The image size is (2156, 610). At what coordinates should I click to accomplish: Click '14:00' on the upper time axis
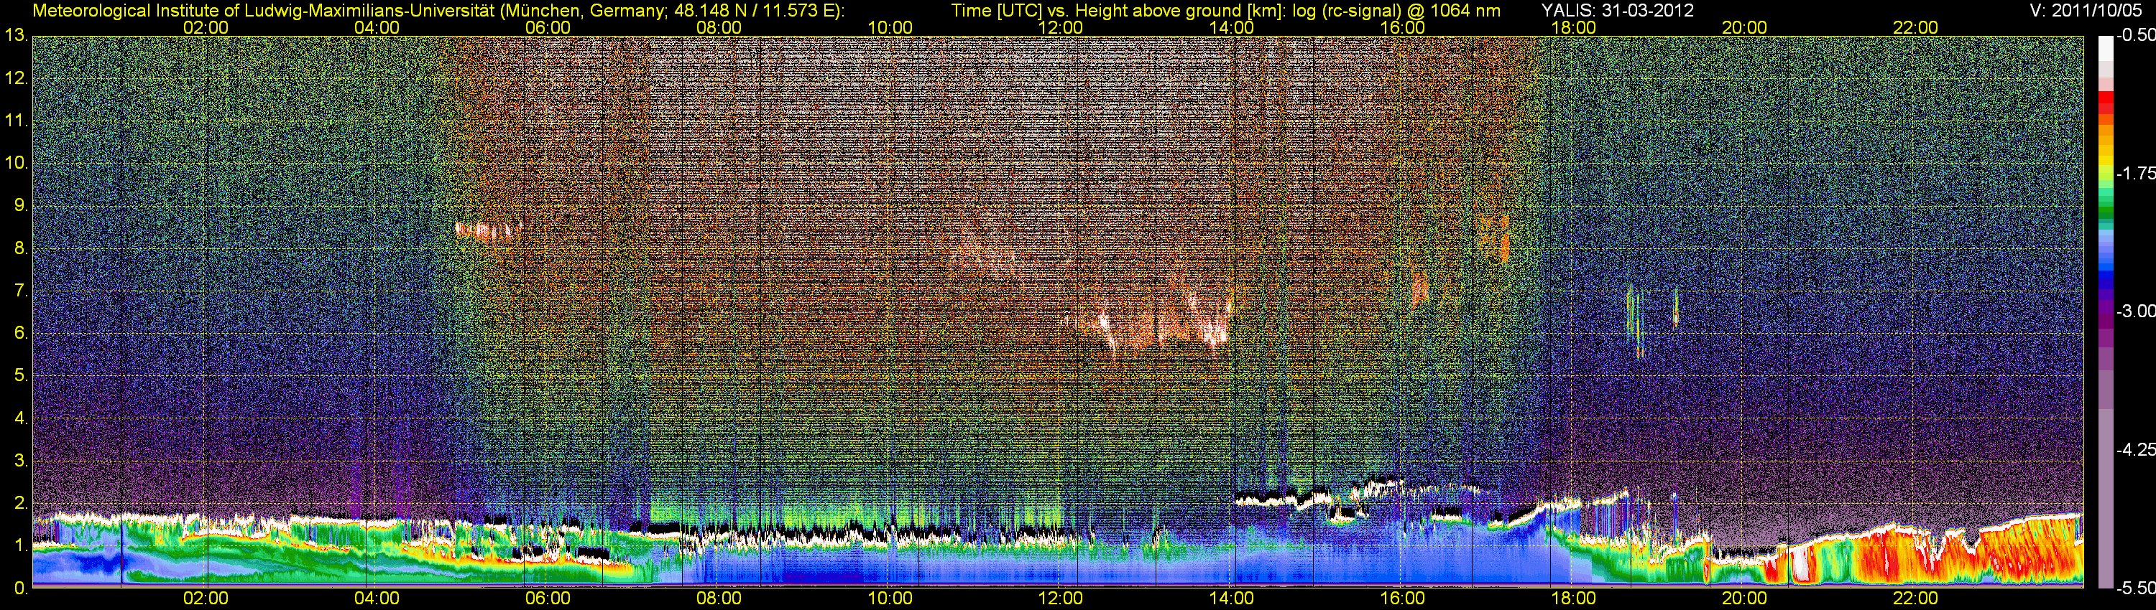(1232, 27)
